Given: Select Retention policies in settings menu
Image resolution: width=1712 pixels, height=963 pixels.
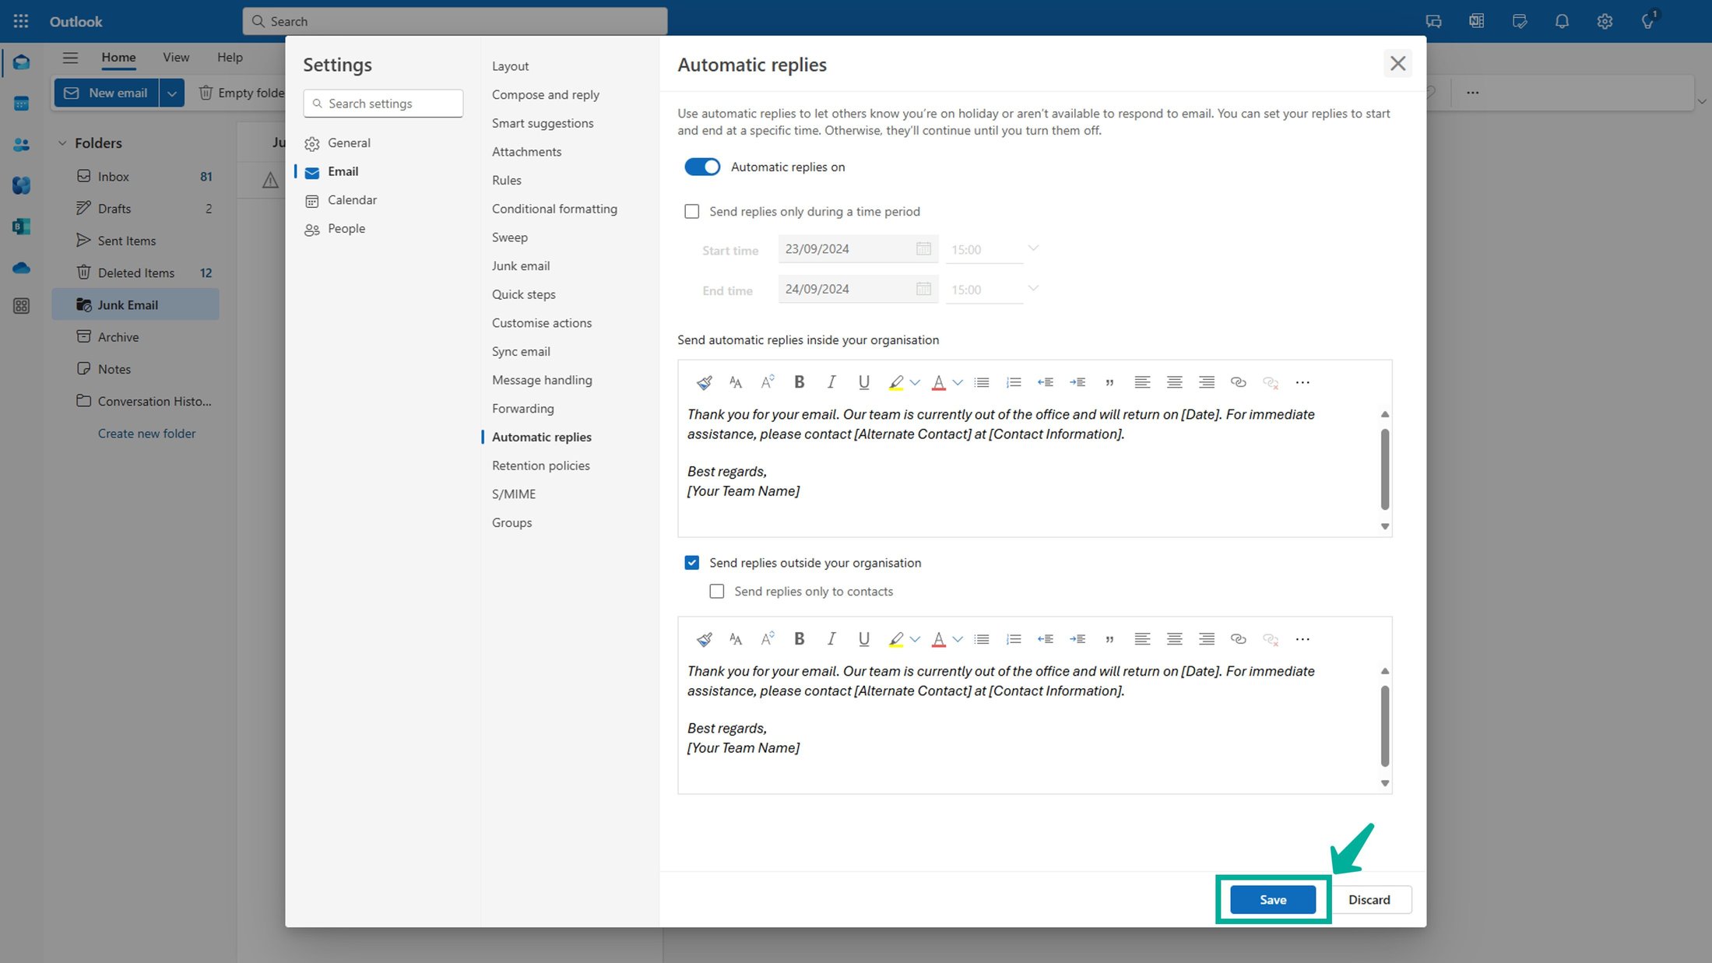Looking at the screenshot, I should pos(540,465).
